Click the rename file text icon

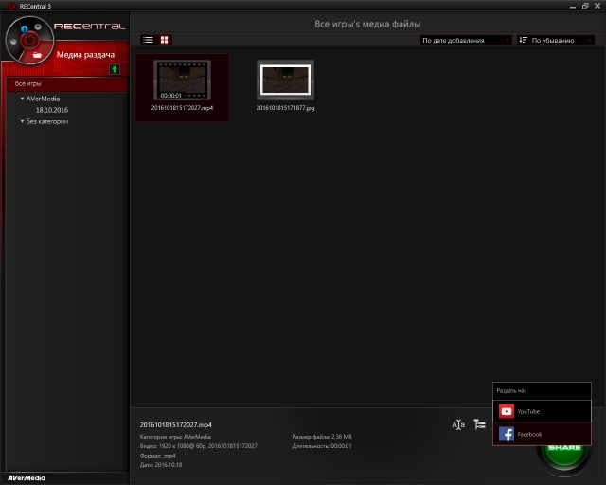pos(458,424)
